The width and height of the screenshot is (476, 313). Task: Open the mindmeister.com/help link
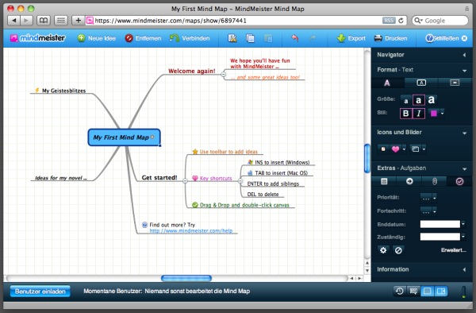(x=191, y=230)
